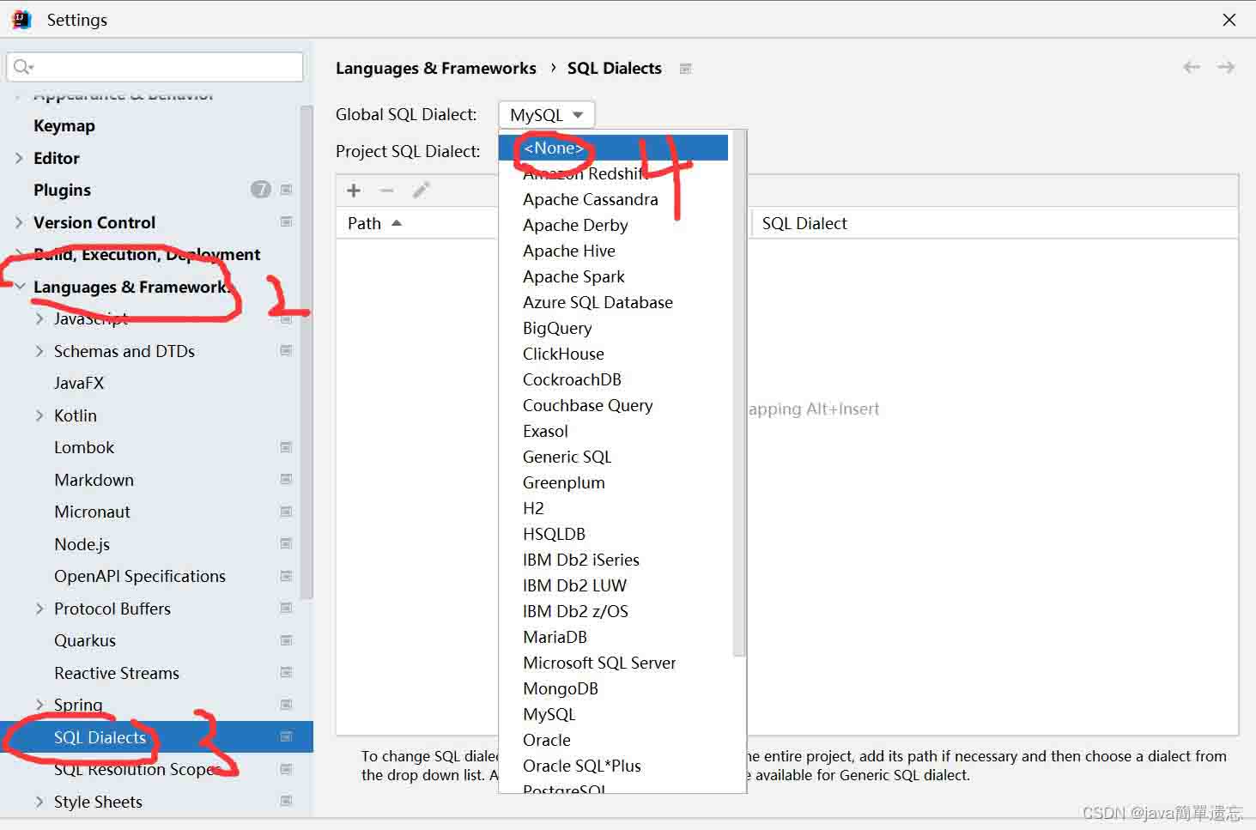Expand the Schemas and DTDs node
The image size is (1256, 830).
[x=39, y=351]
